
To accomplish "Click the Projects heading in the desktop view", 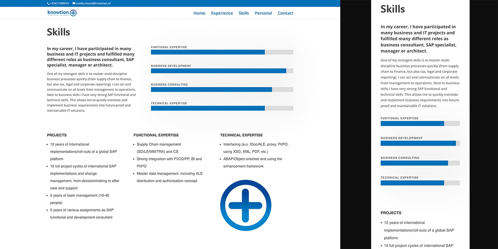I will pyautogui.click(x=57, y=135).
